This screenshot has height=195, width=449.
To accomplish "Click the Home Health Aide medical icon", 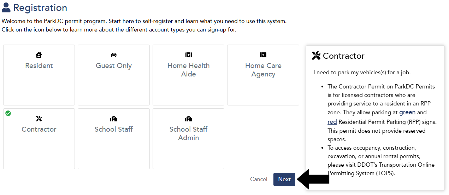I will coord(188,55).
